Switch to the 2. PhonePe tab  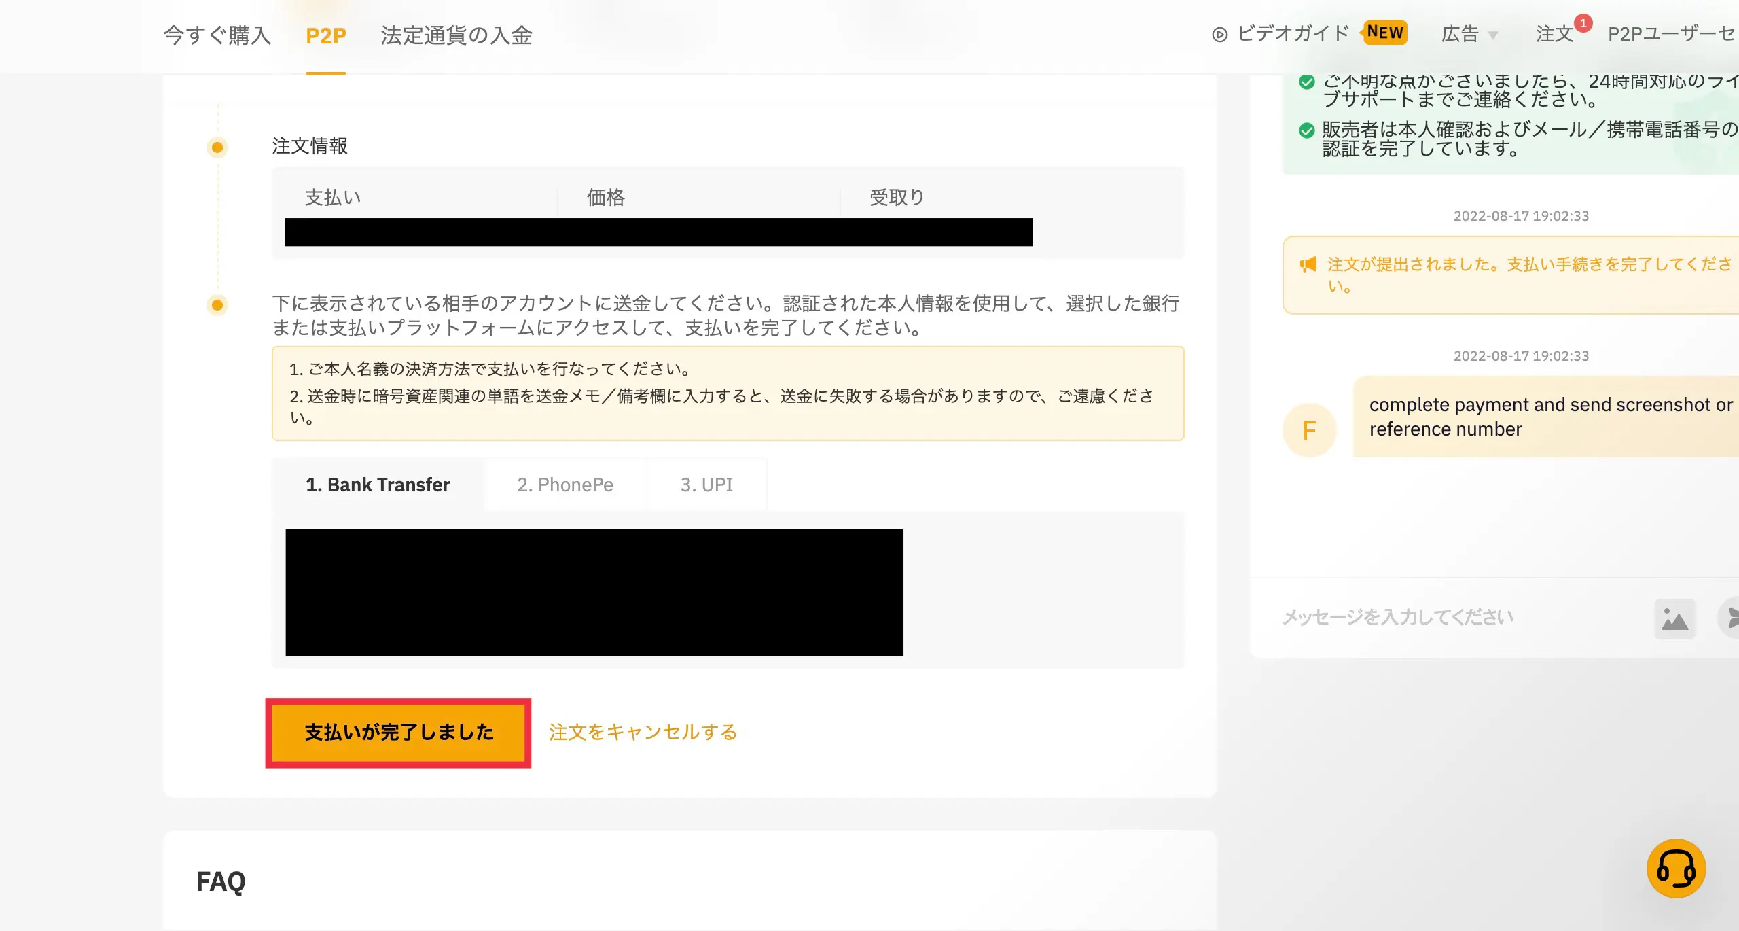564,485
